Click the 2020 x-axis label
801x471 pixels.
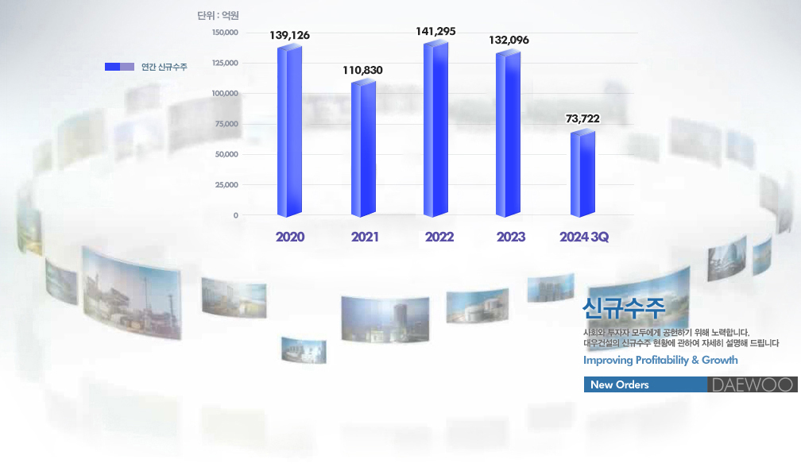coord(290,237)
